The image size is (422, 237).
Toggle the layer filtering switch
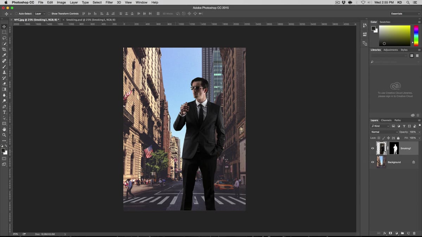[420, 126]
